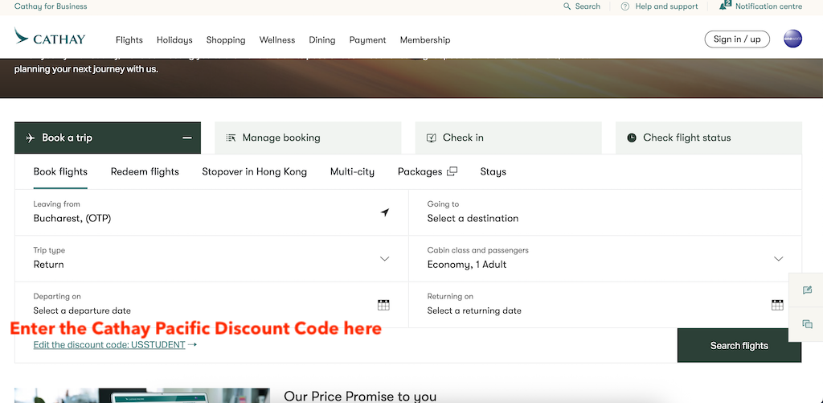Screen dimensions: 823x403
Task: Click the Leaving from Bucharest field
Action: [x=211, y=212]
